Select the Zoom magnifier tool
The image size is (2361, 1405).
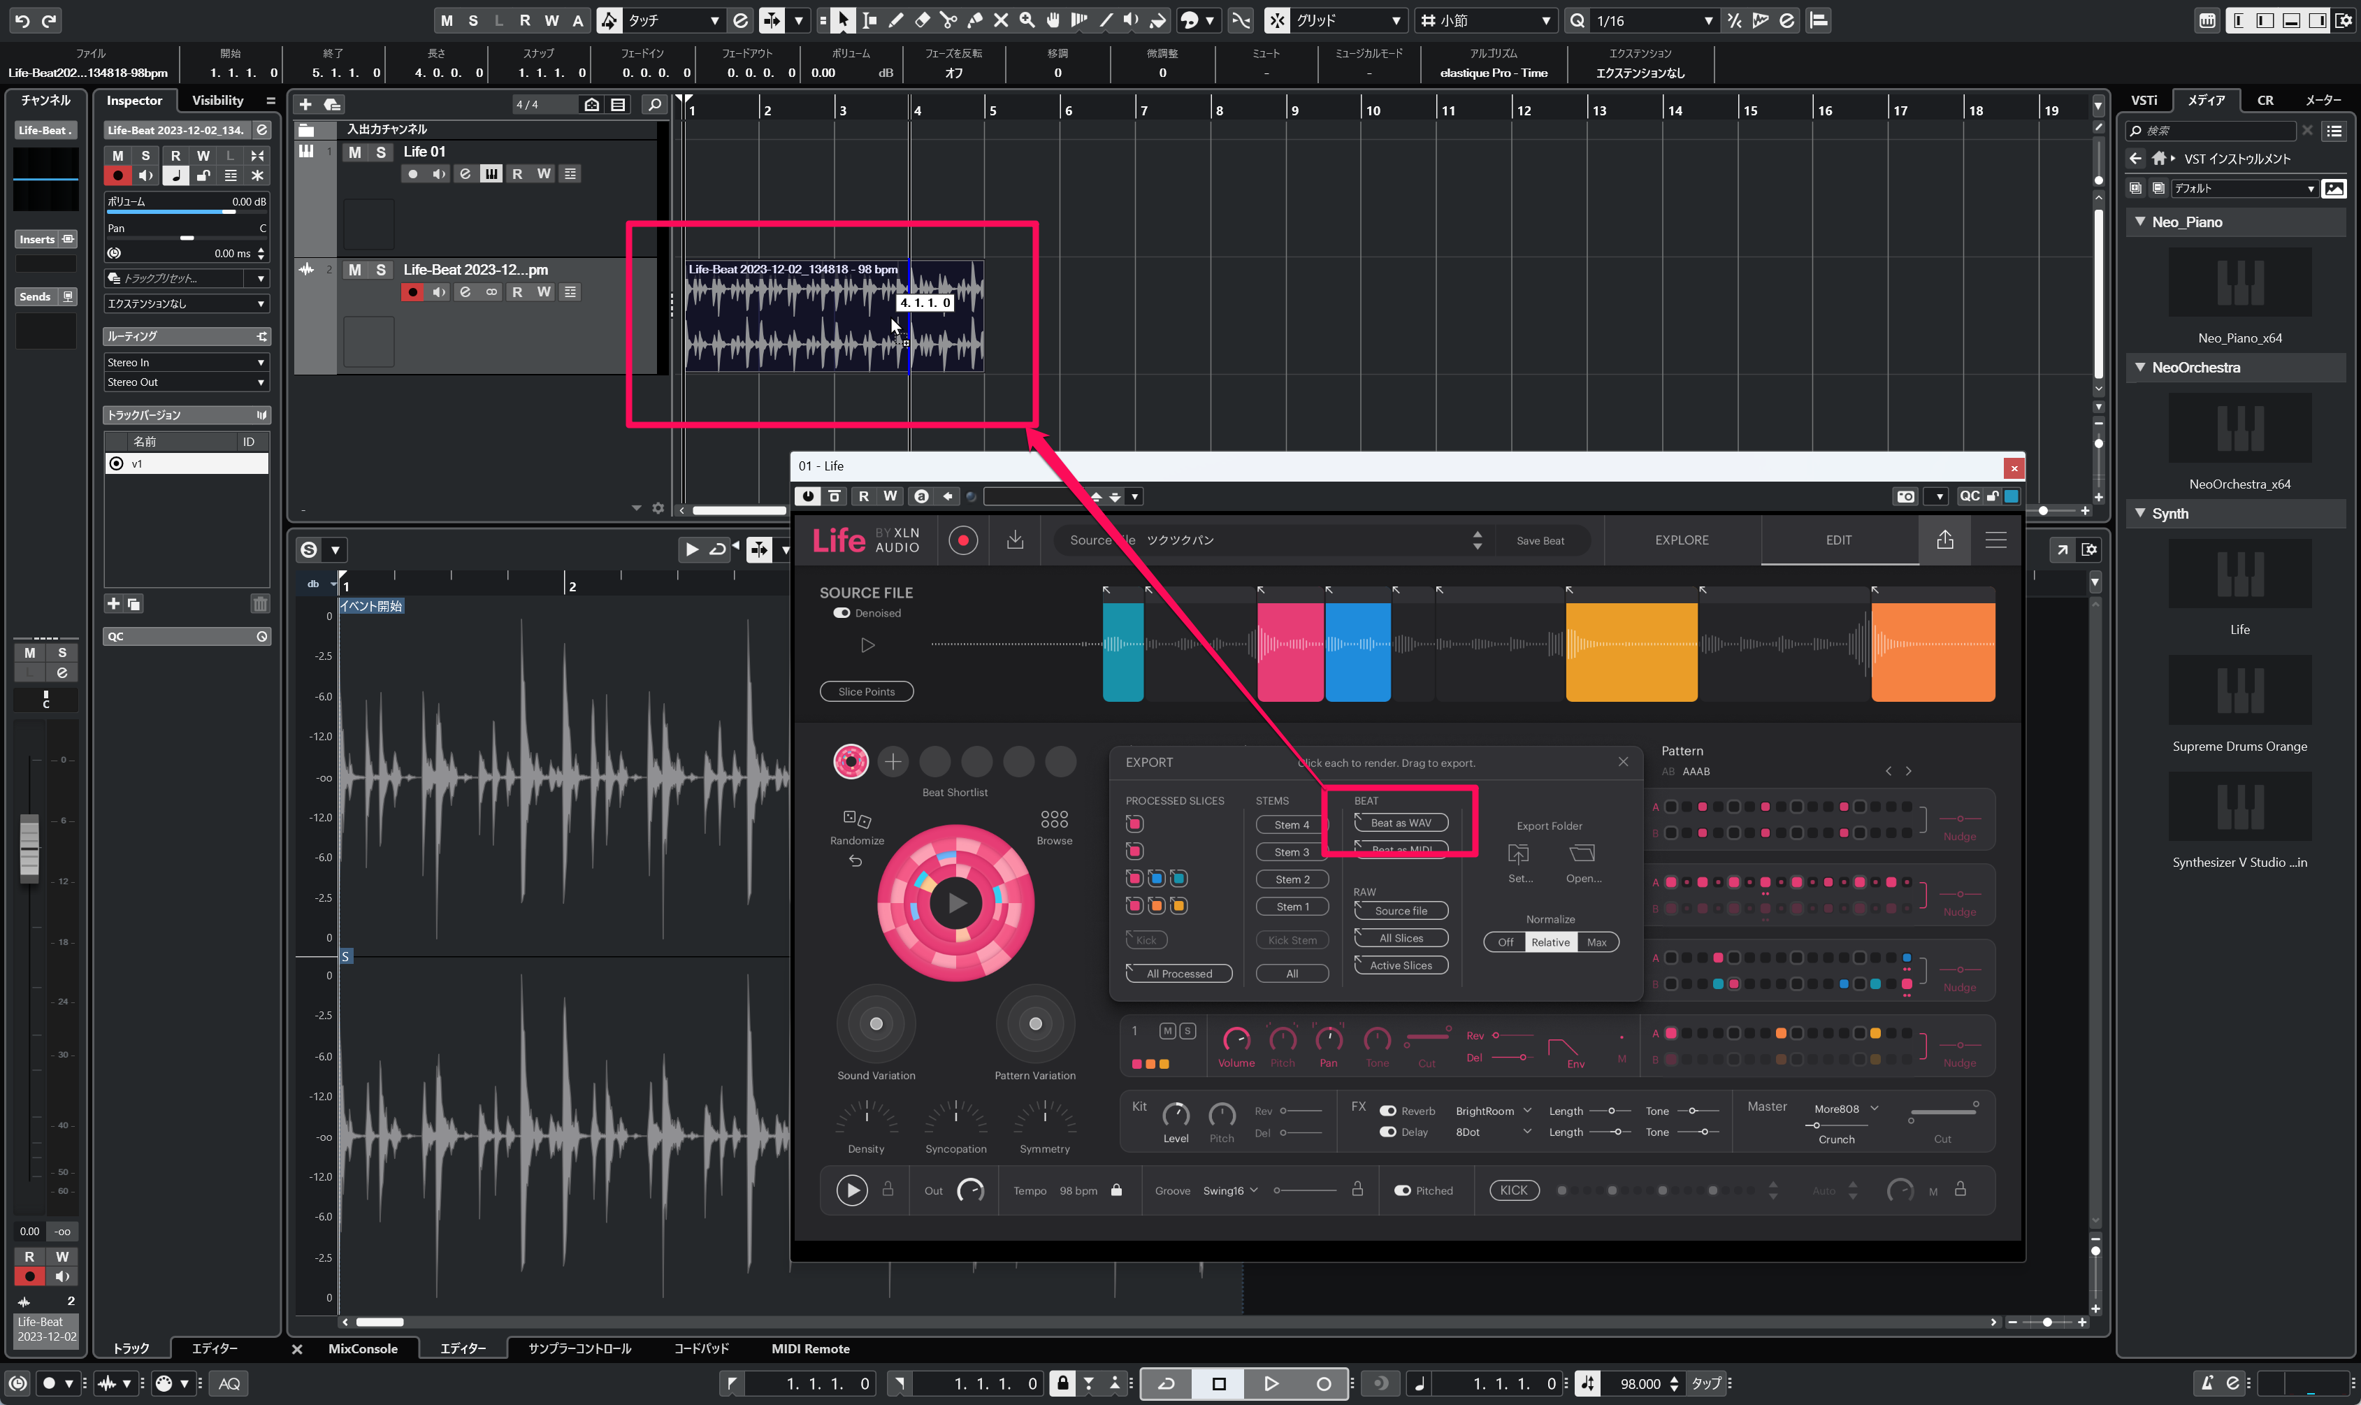(x=1027, y=20)
